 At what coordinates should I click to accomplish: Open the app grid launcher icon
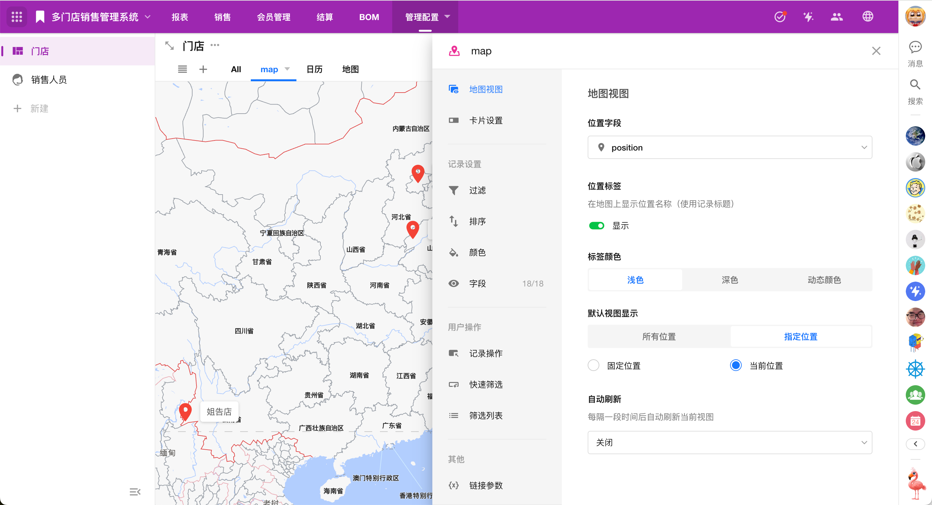[17, 17]
